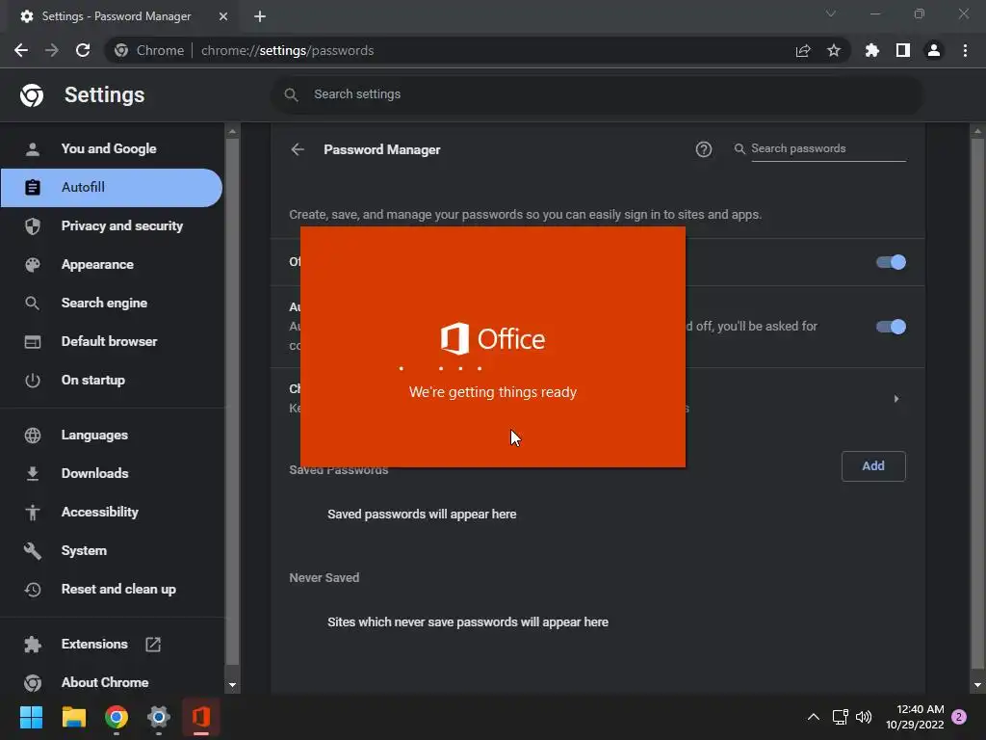
Task: Share this page icon in address bar
Action: pos(803,51)
